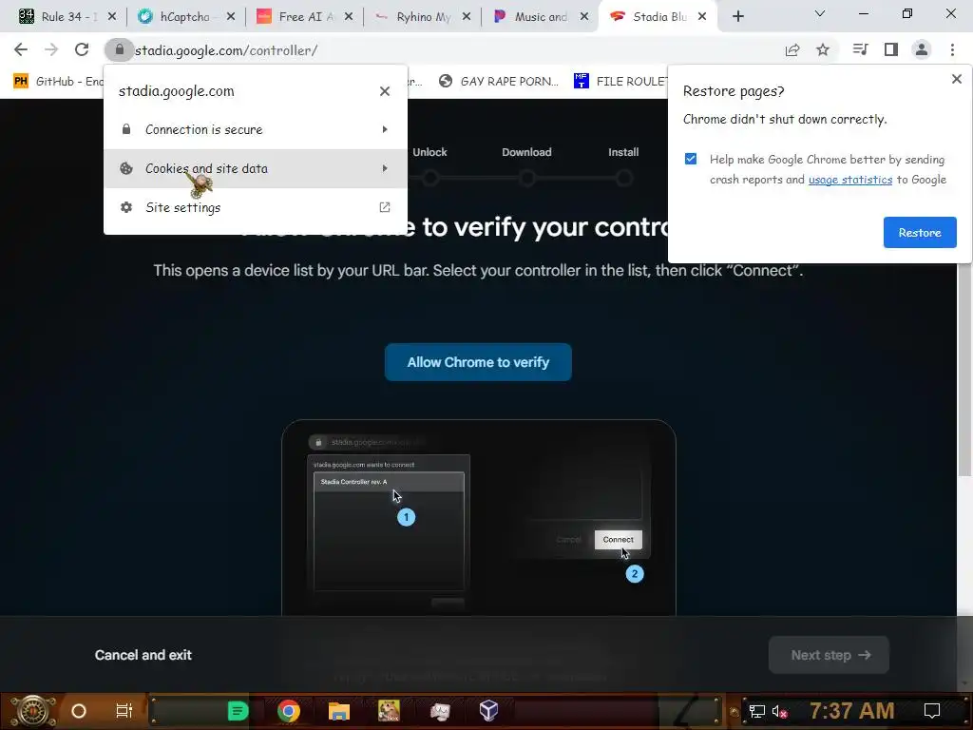Open the share this page icon
This screenshot has width=973, height=730.
tap(792, 49)
